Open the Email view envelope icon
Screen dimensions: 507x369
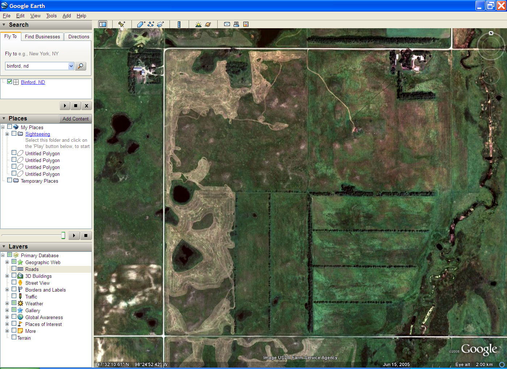point(227,24)
